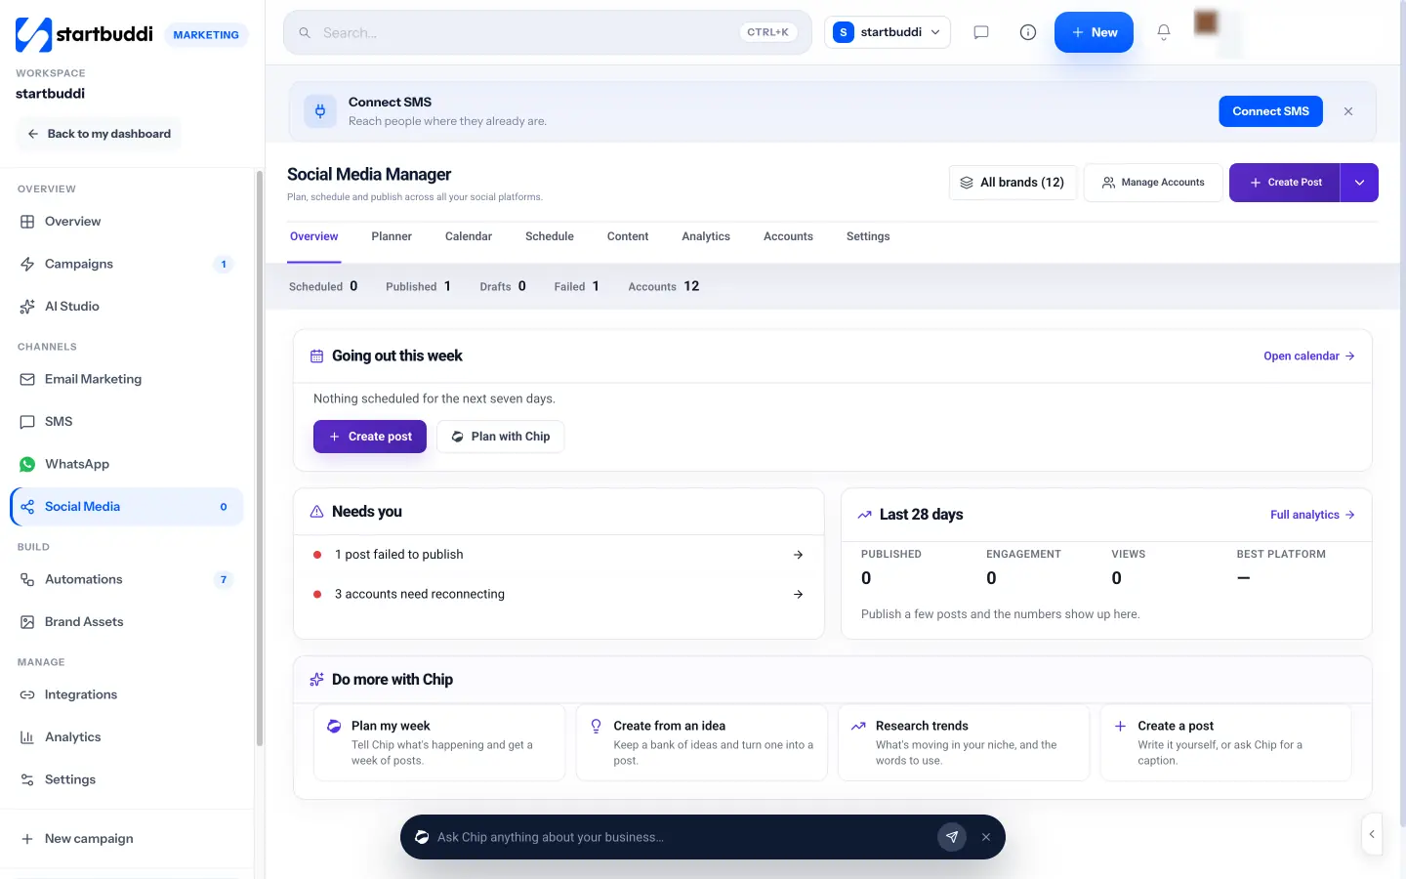Switch to the Planner tab
The height and width of the screenshot is (879, 1406).
click(x=392, y=236)
